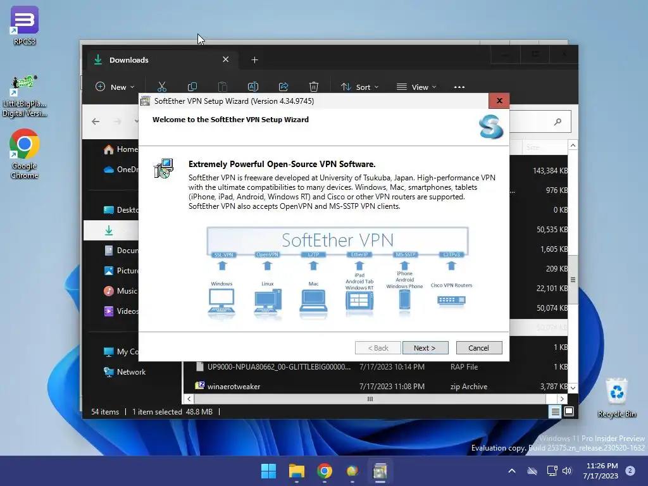648x486 pixels.
Task: Open Desktop folder in Explorer sidebar
Action: [120, 210]
